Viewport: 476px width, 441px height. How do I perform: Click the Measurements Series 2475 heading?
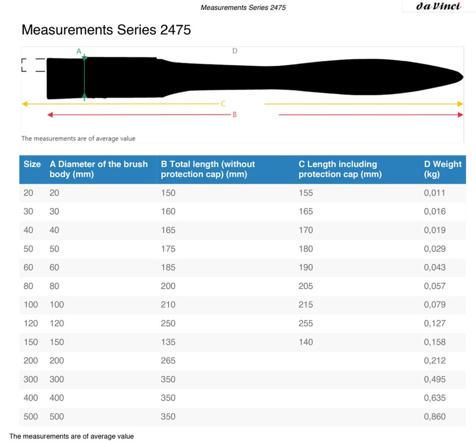(106, 30)
